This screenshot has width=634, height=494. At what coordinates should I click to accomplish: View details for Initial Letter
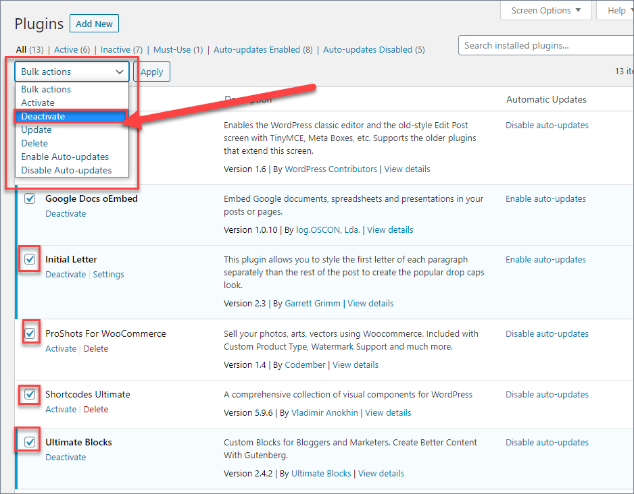pos(370,304)
